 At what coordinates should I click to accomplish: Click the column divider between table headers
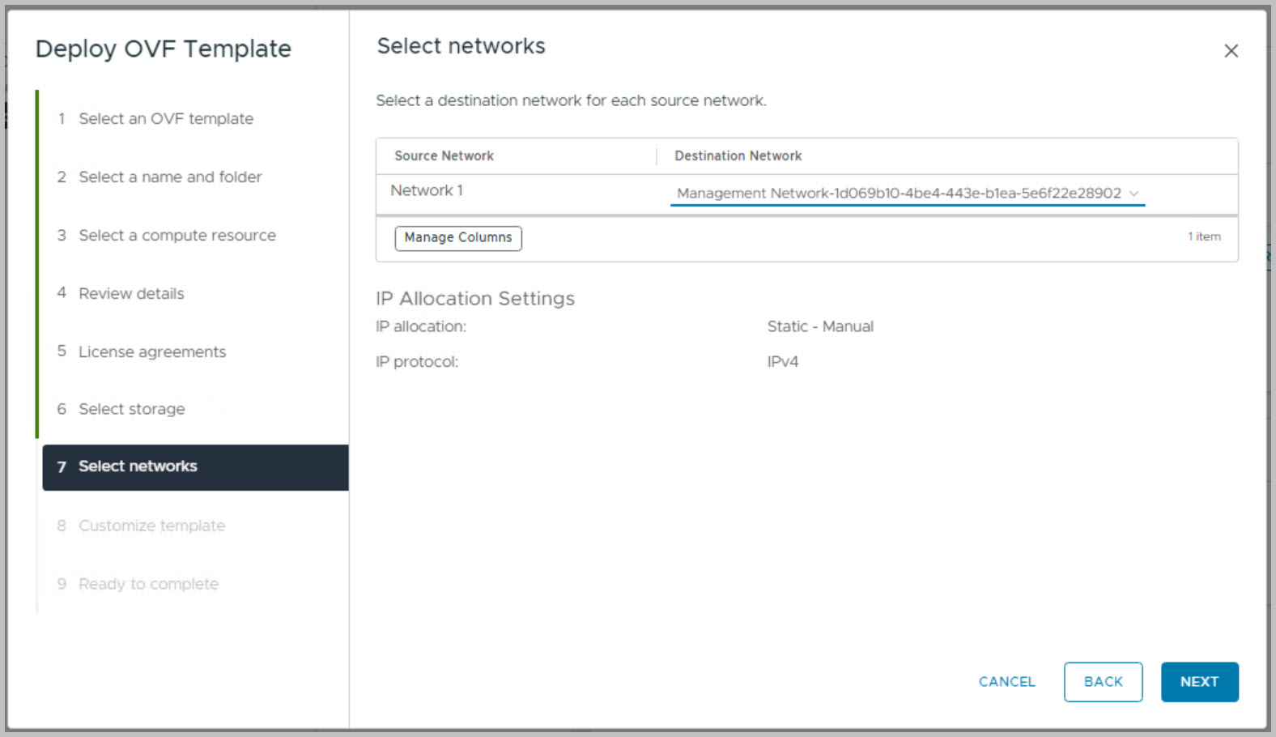pos(657,156)
